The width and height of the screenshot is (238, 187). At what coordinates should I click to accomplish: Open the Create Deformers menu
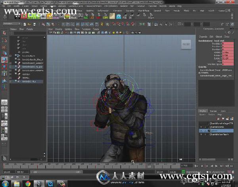tap(93, 6)
